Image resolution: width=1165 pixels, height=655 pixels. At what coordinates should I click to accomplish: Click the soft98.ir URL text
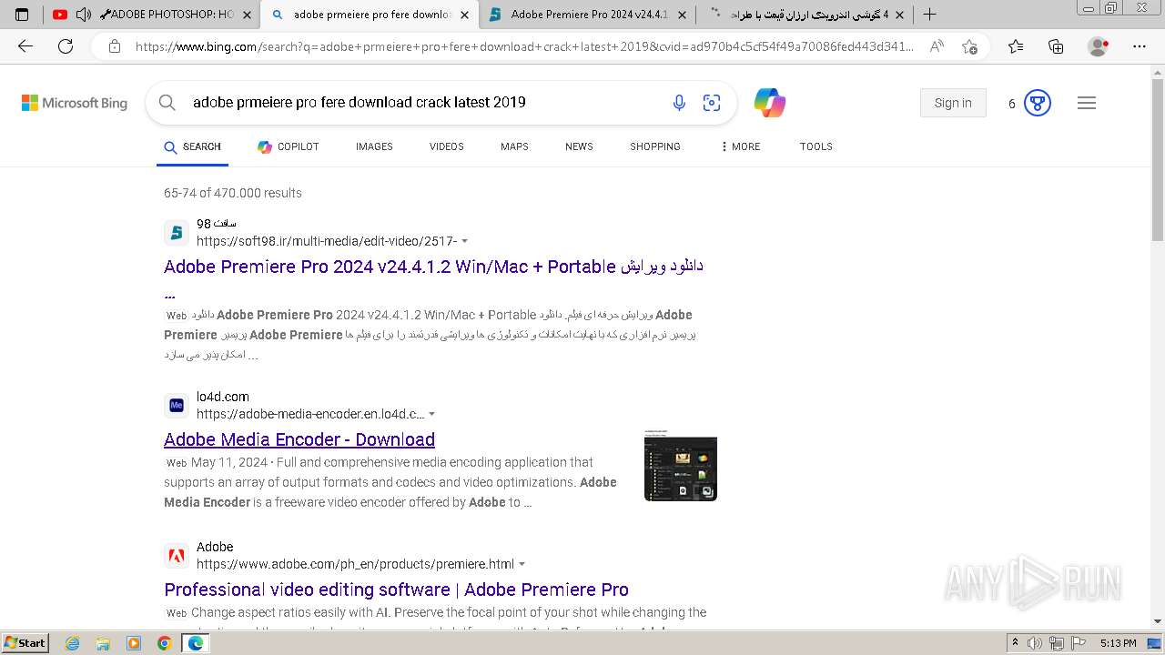327,241
